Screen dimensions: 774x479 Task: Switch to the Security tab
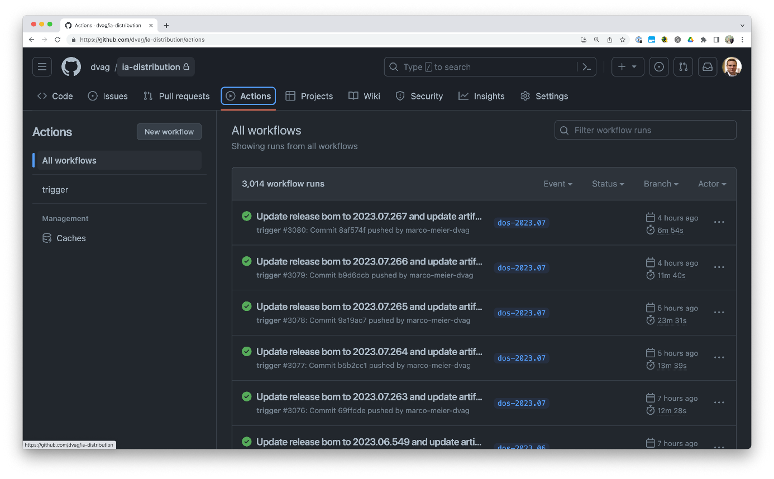point(419,96)
